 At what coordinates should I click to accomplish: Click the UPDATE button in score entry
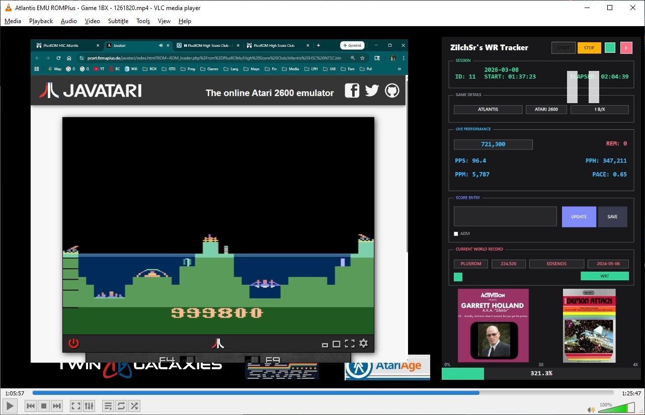pos(579,217)
